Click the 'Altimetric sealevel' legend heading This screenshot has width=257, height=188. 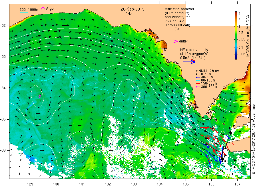coord(179,9)
